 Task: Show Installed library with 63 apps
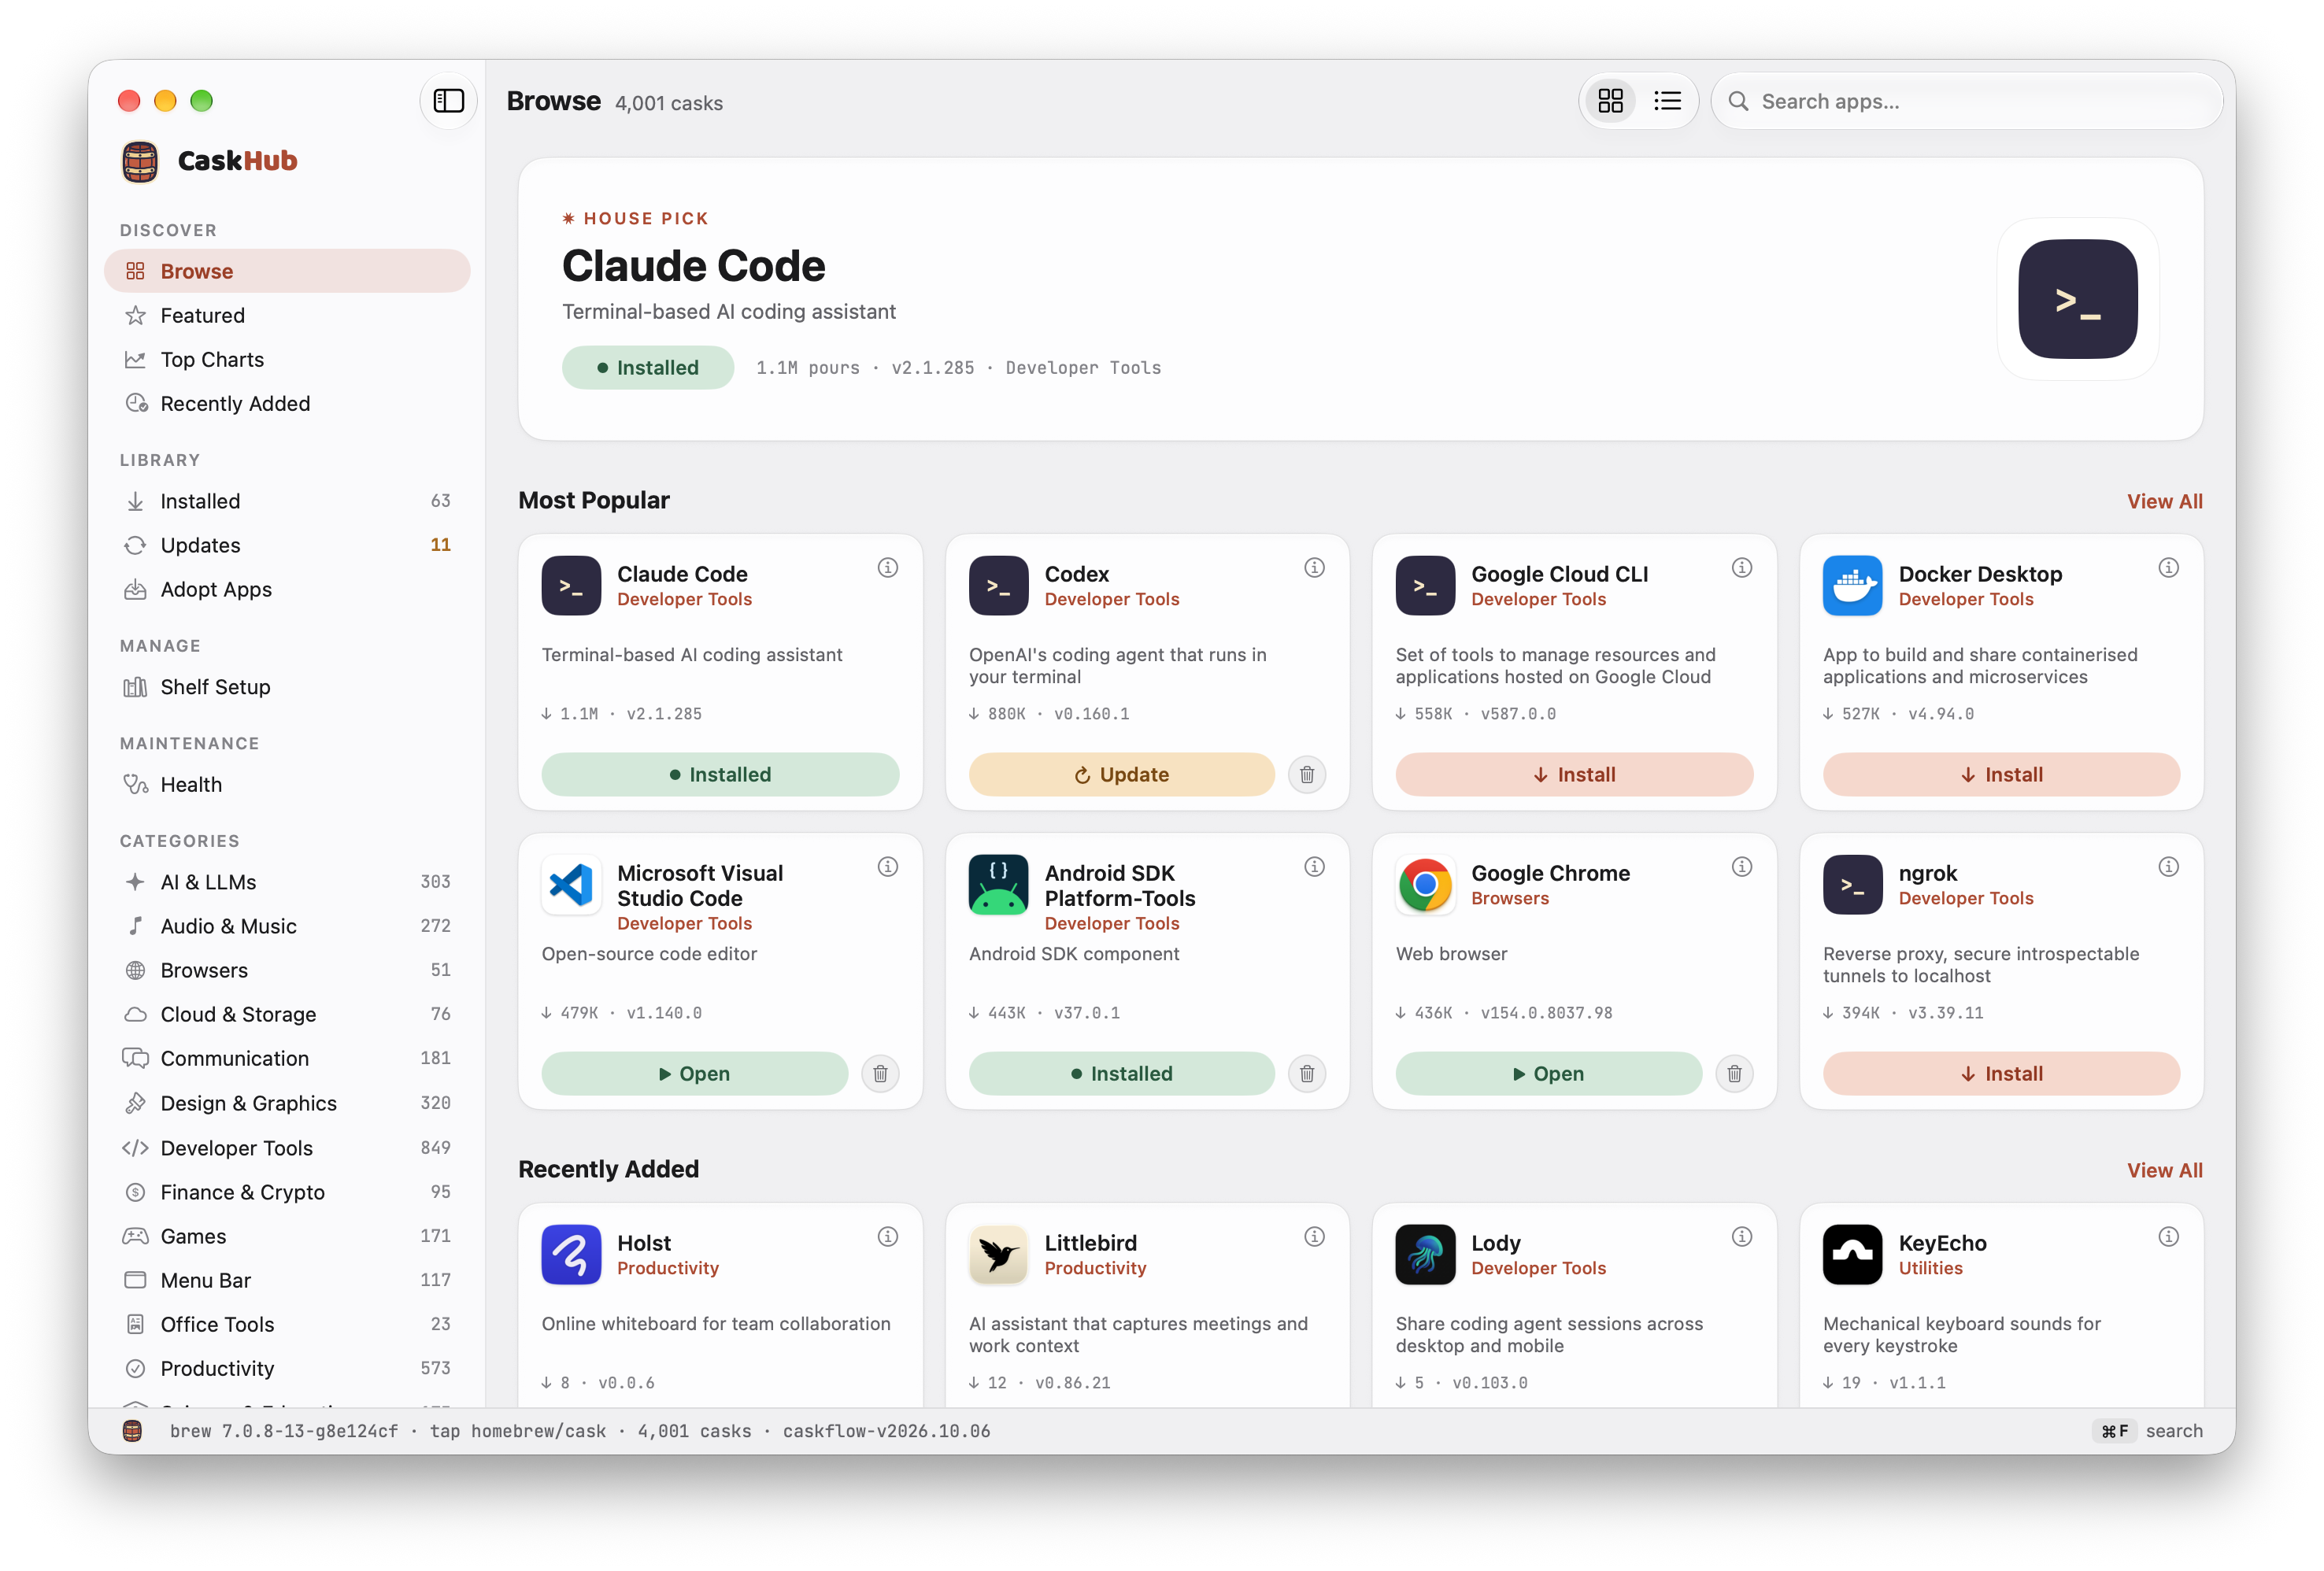(287, 502)
